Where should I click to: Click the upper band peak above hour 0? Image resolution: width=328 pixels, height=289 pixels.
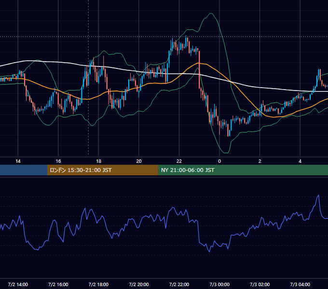211,13
